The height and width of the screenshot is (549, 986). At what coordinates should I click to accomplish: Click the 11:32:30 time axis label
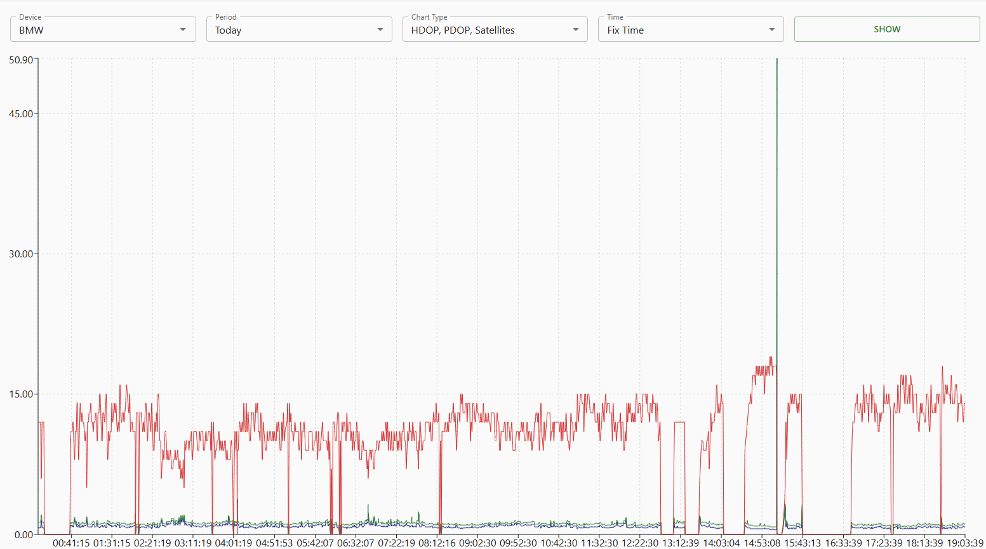coord(599,543)
